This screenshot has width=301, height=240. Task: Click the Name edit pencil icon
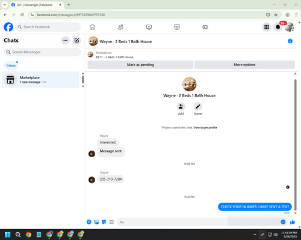(198, 107)
